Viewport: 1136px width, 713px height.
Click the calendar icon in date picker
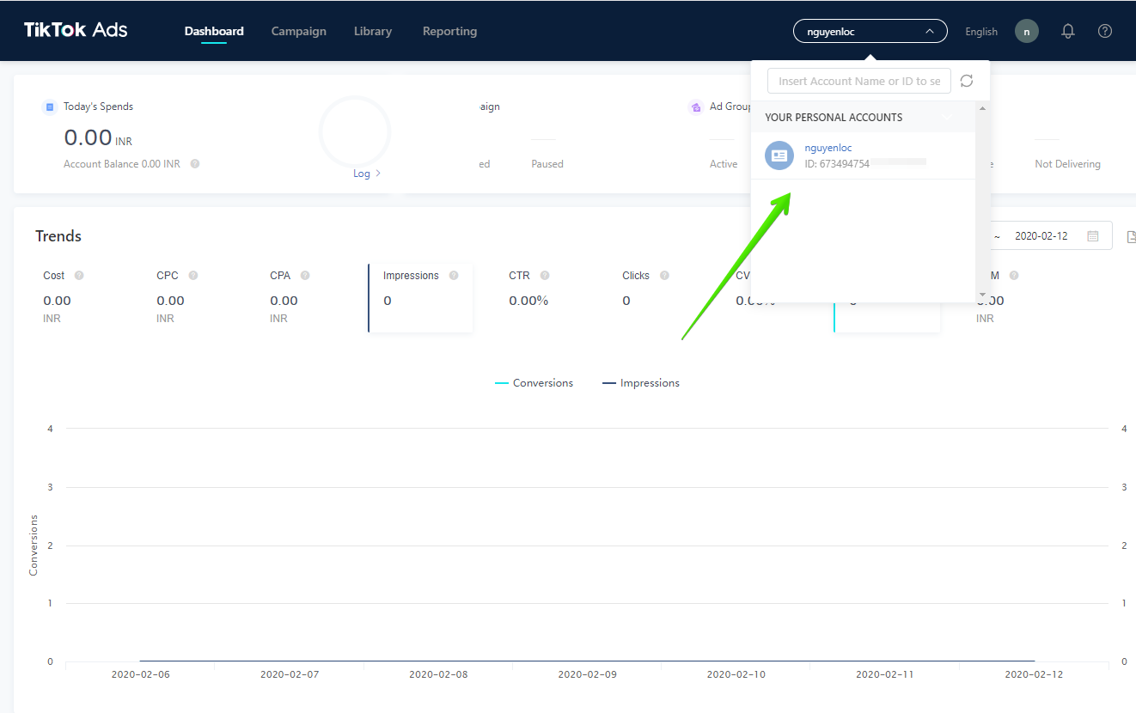click(1093, 236)
